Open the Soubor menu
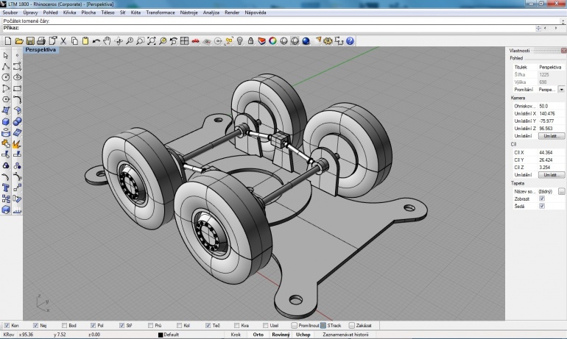The height and width of the screenshot is (339, 567). [x=10, y=13]
